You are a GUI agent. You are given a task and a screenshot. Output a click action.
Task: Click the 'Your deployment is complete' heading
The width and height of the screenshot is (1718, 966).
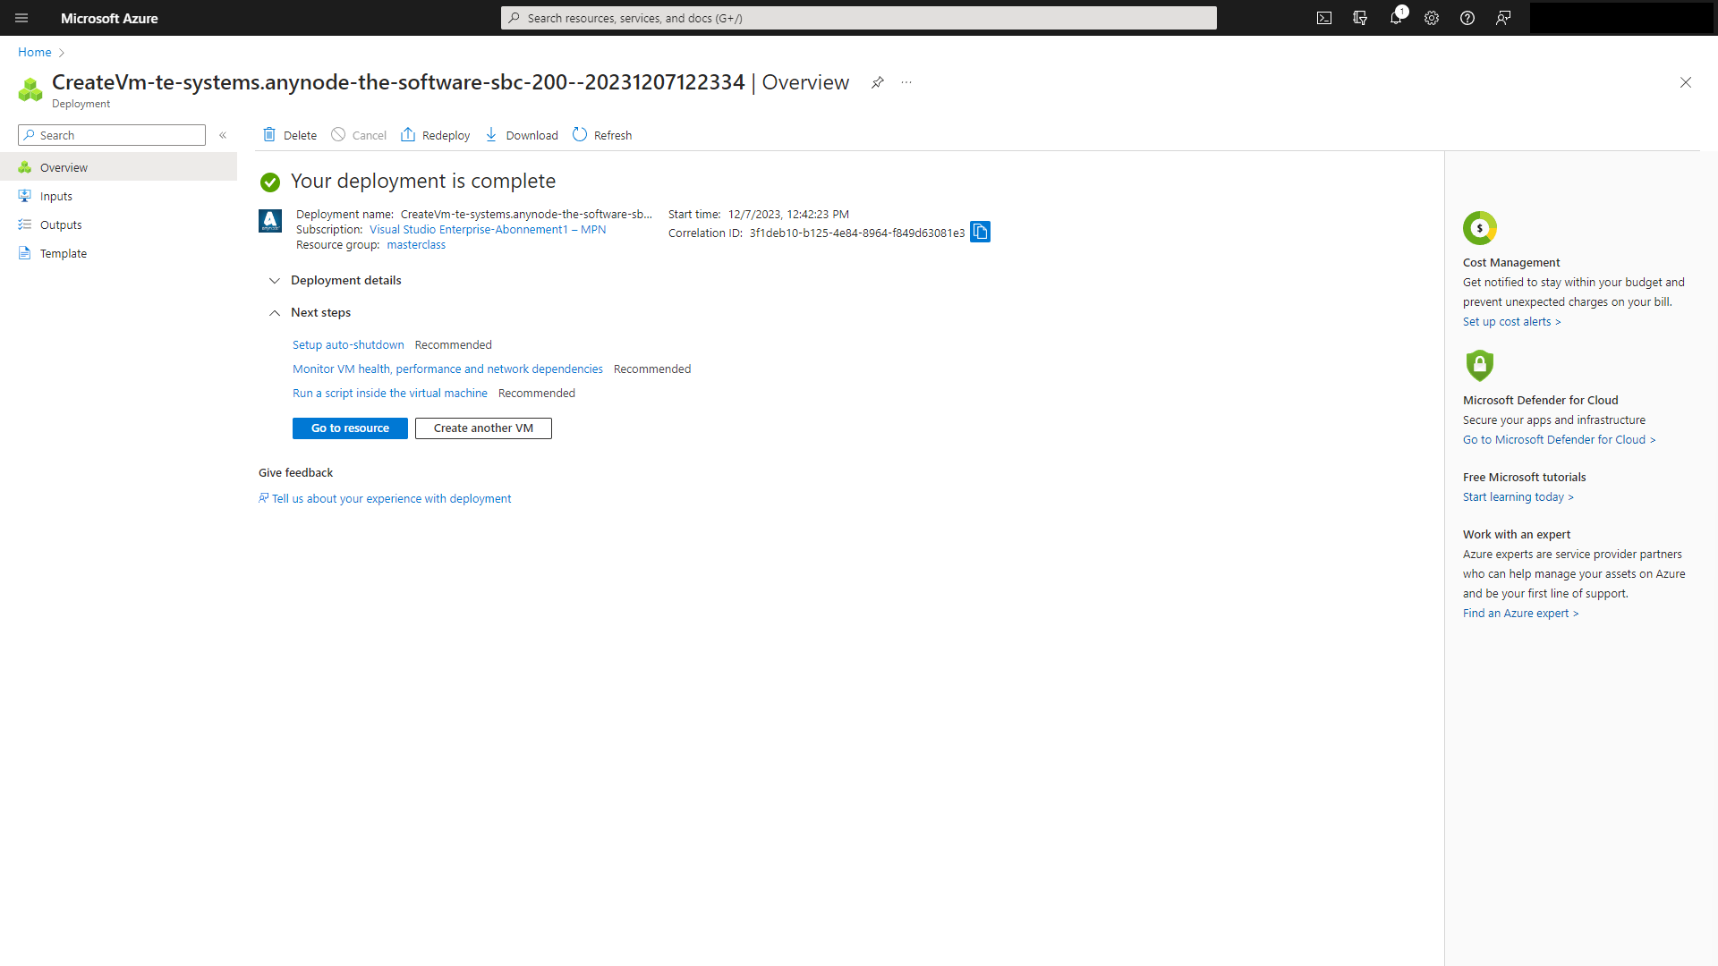pyautogui.click(x=423, y=181)
